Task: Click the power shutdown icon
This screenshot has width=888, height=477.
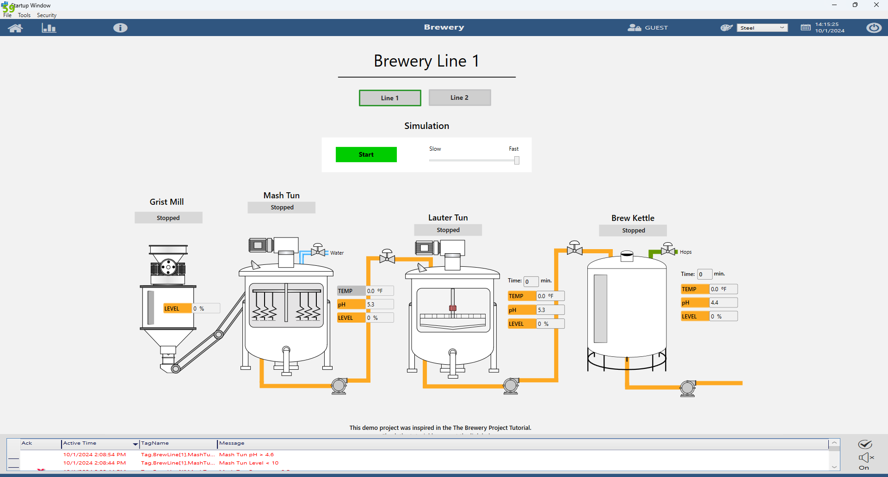Action: 873,28
